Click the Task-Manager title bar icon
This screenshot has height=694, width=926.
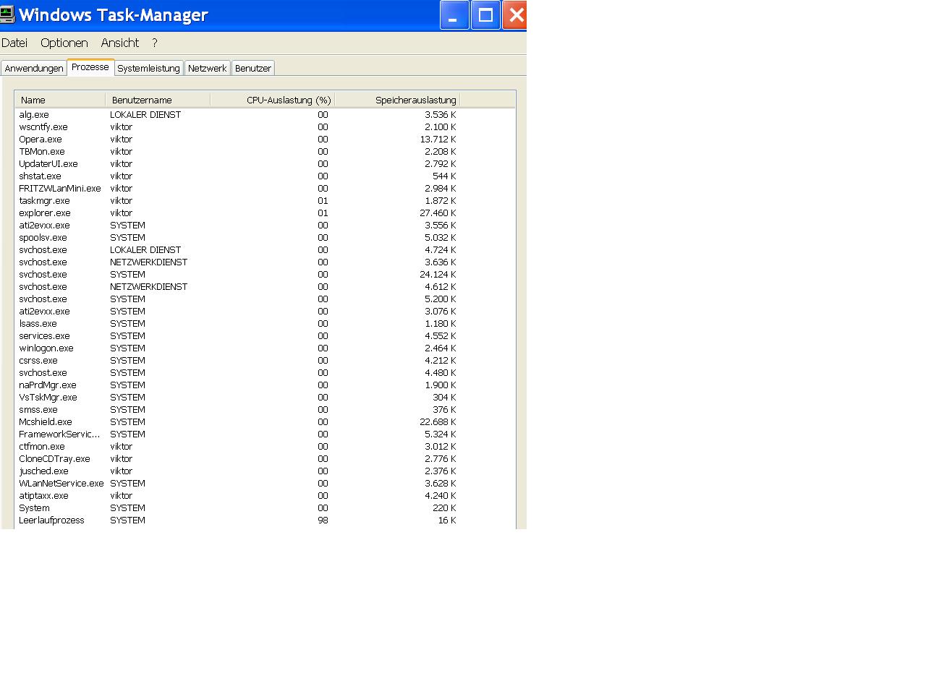(7, 14)
